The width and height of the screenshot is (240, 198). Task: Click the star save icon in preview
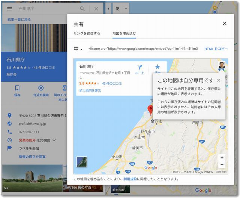[x=157, y=67]
